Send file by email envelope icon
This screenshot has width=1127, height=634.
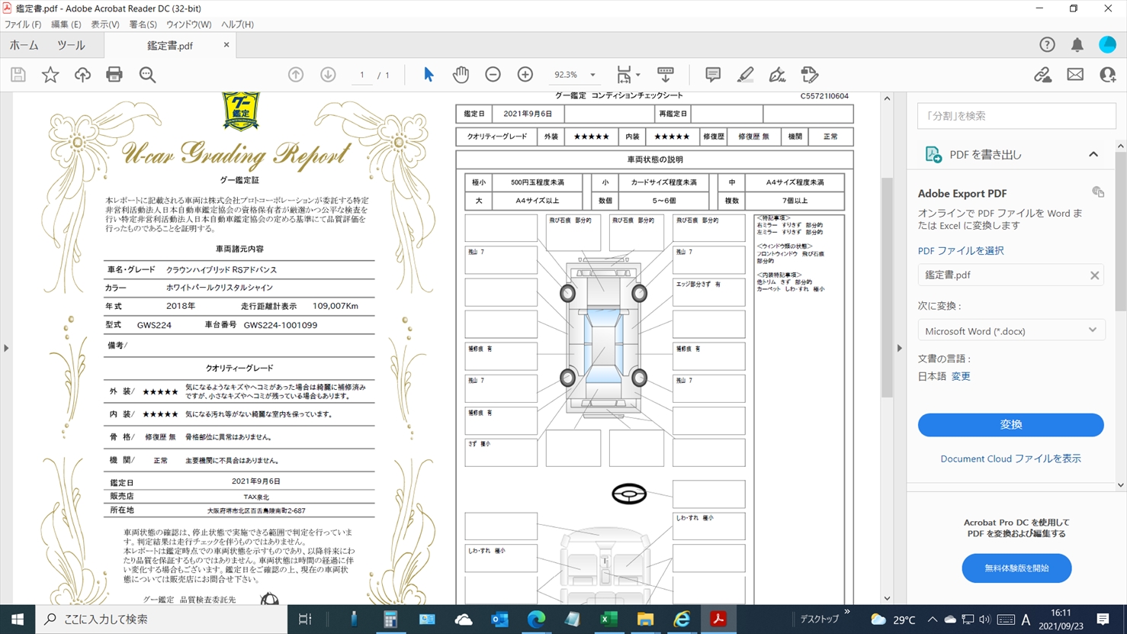point(1075,75)
